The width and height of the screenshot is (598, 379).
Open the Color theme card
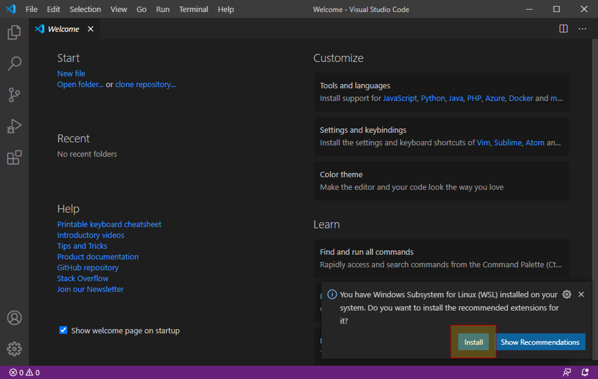point(441,181)
